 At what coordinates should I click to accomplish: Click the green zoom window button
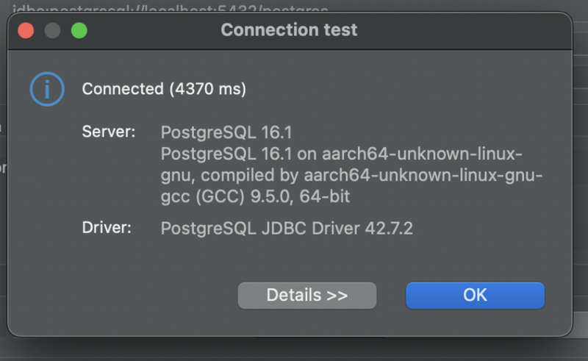pyautogui.click(x=79, y=30)
